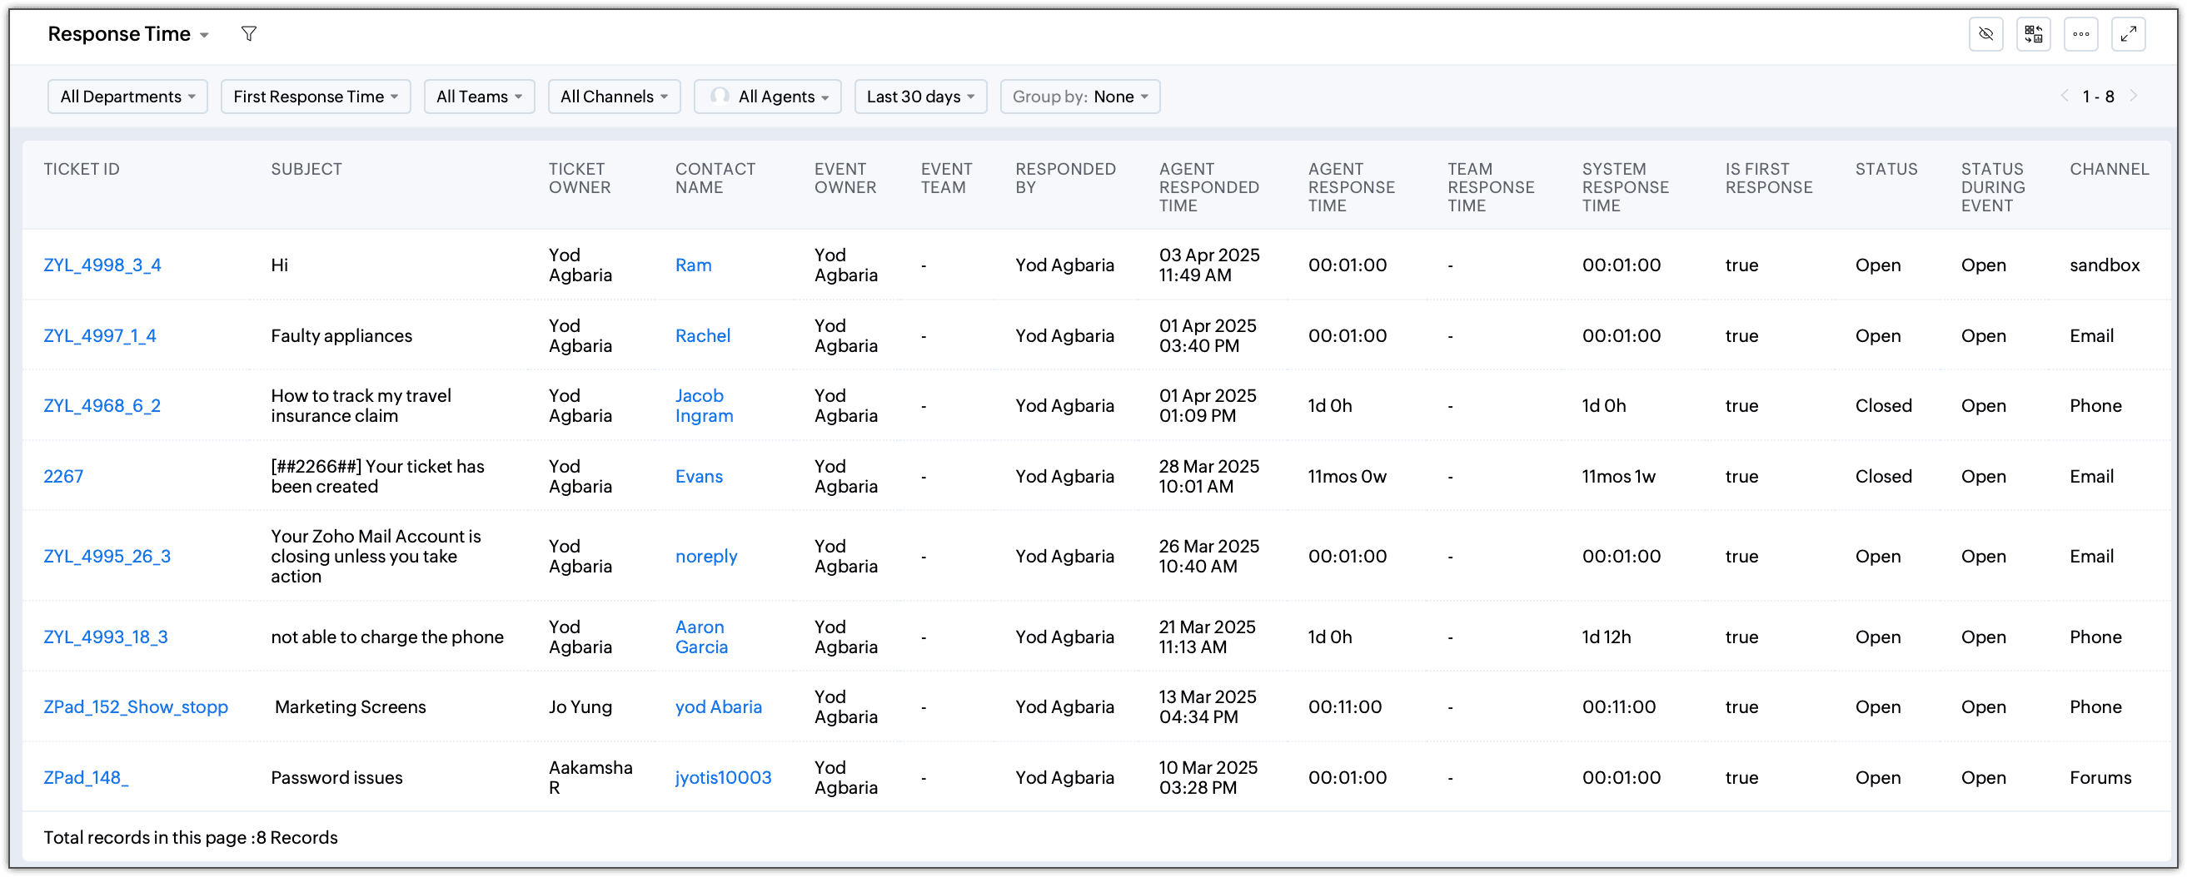The width and height of the screenshot is (2187, 877).
Task: Click the filter funnel icon
Action: [x=248, y=34]
